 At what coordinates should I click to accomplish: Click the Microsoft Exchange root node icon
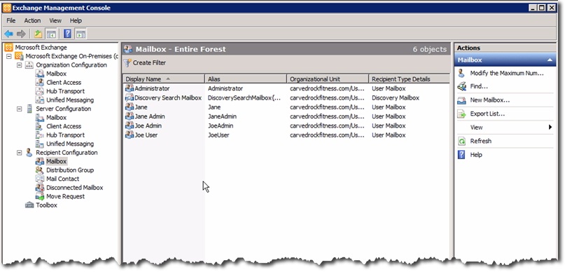(8, 47)
